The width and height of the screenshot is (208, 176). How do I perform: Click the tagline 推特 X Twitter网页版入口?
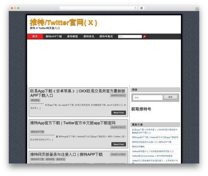[x=45, y=28]
